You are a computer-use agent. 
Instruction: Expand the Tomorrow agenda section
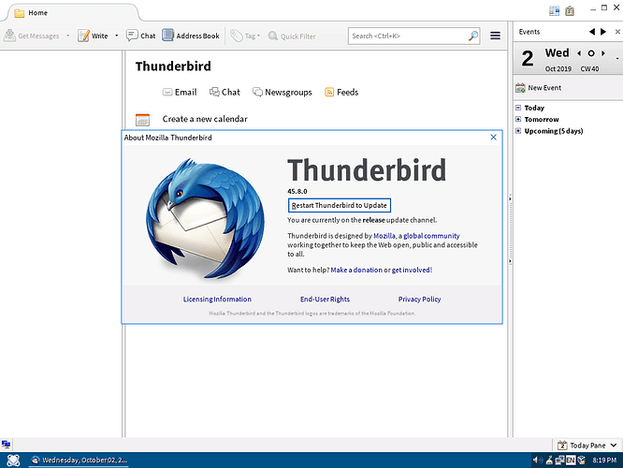pyautogui.click(x=518, y=119)
